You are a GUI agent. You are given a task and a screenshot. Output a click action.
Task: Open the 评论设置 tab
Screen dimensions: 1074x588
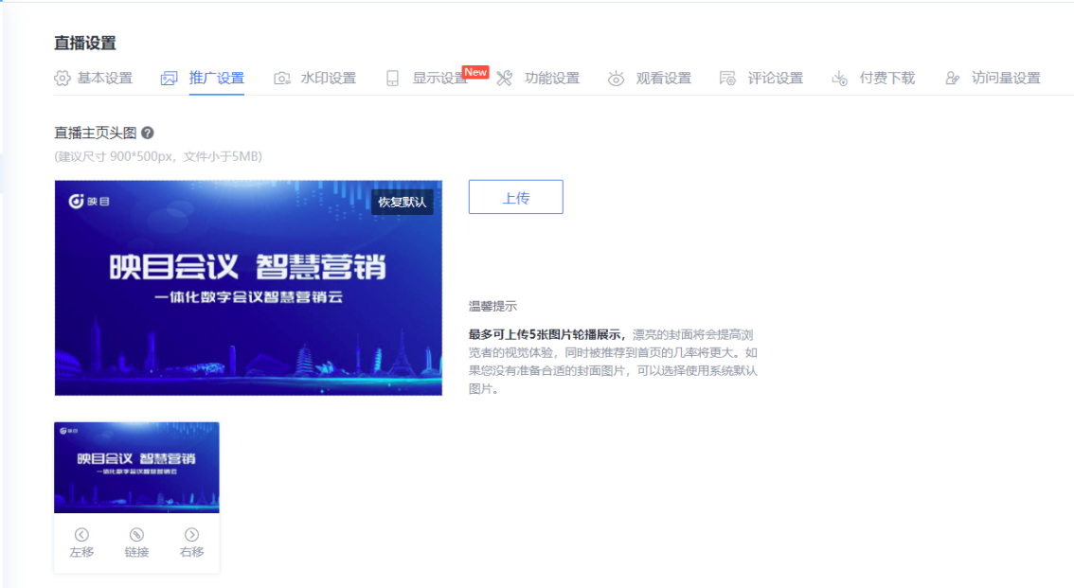point(776,78)
